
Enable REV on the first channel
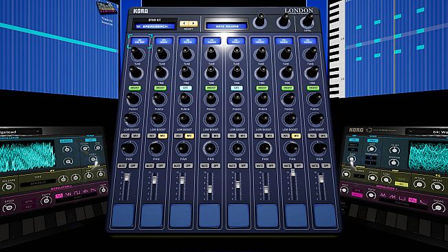pos(125,136)
